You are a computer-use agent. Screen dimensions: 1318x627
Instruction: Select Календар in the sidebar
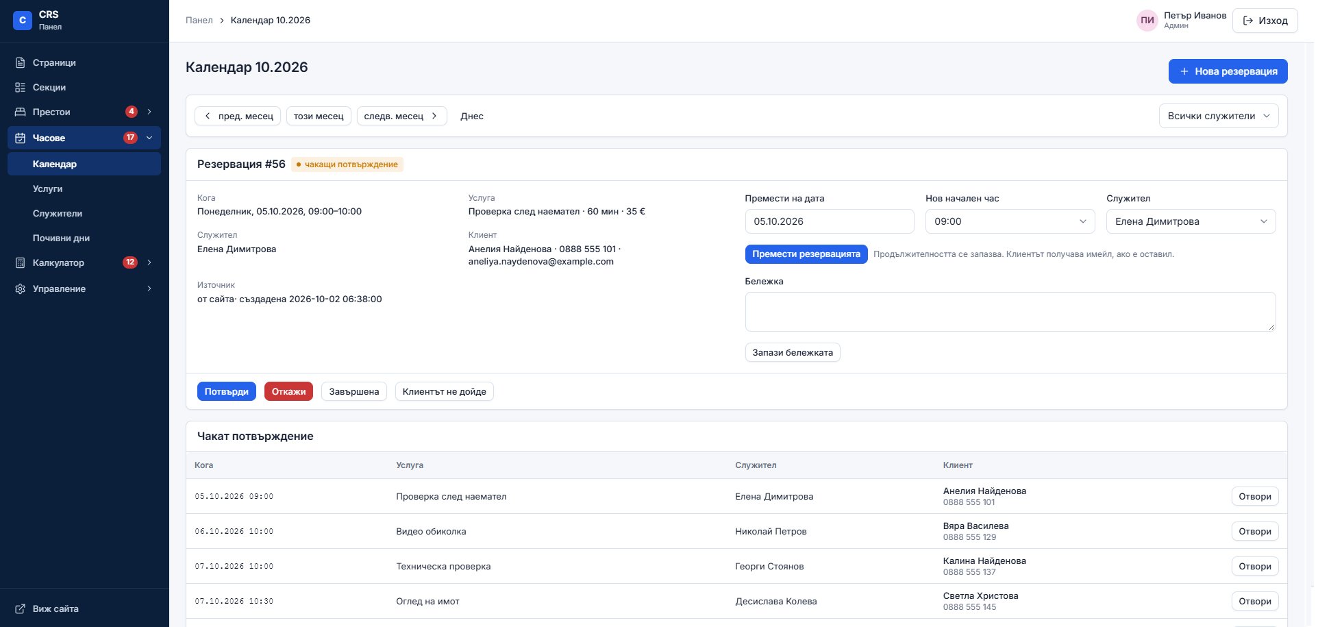pyautogui.click(x=84, y=164)
